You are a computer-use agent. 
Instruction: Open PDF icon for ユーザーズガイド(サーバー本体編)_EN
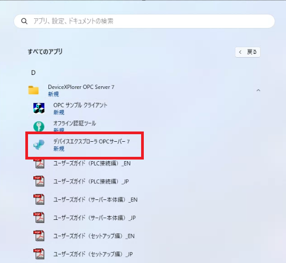pyautogui.click(x=39, y=199)
